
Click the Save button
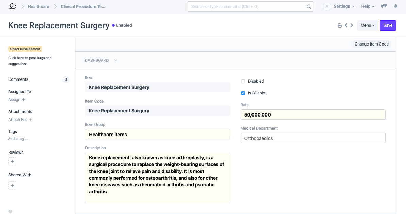click(x=388, y=25)
